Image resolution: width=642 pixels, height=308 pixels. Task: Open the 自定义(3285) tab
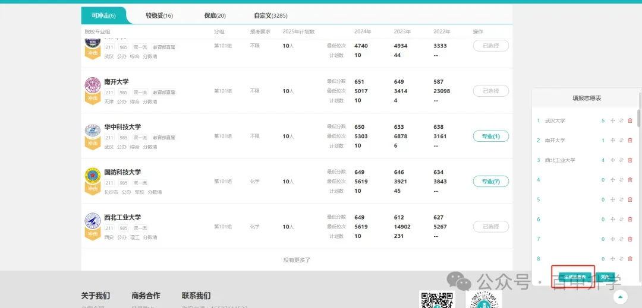[x=270, y=15]
